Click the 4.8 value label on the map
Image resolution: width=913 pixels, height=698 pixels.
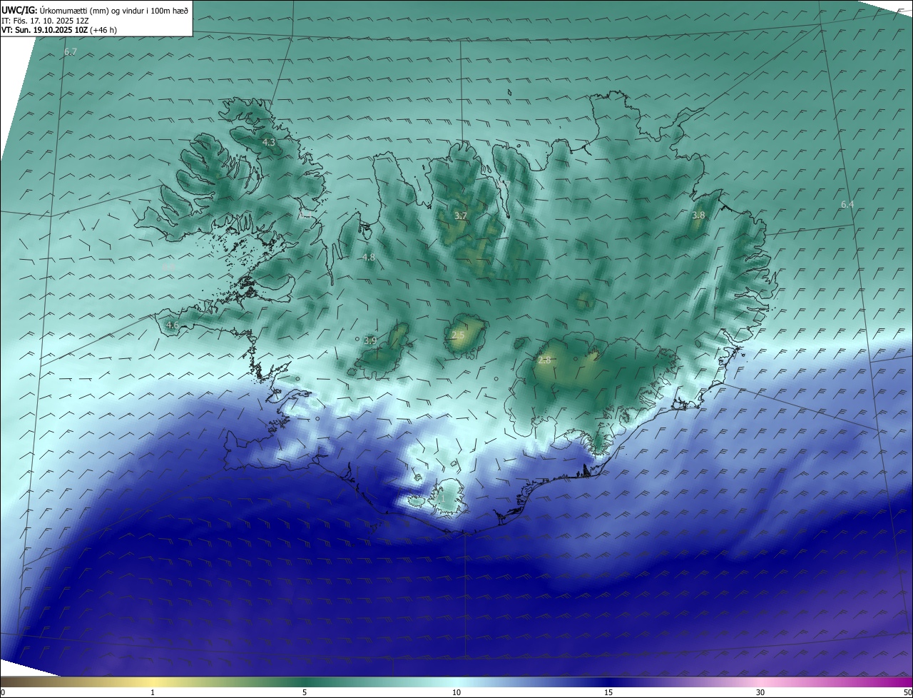(x=369, y=258)
